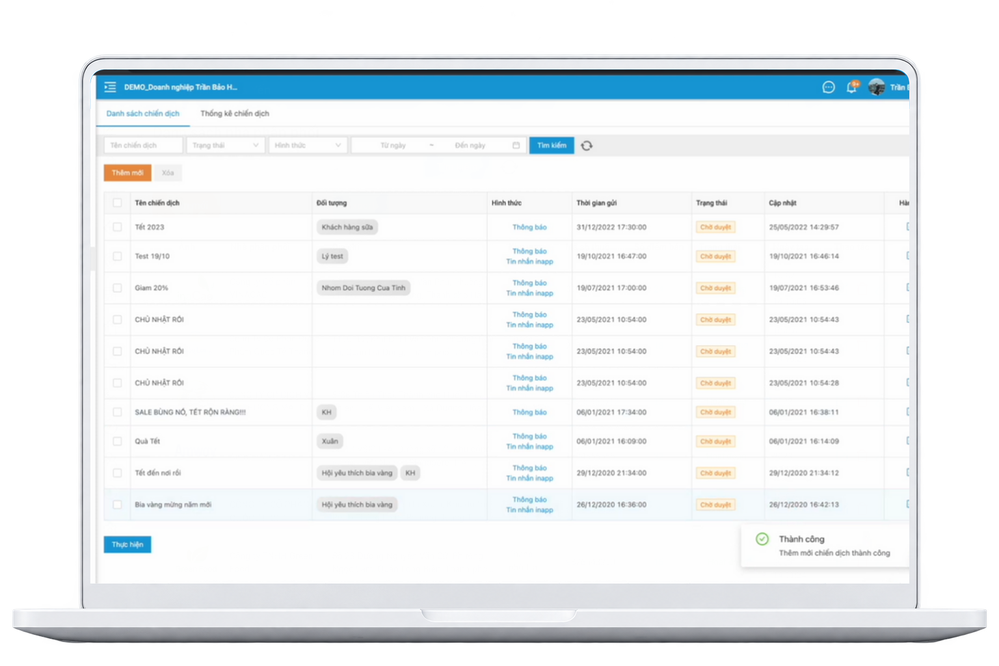The height and width of the screenshot is (666, 999).
Task: Click the Khách hàng sữa tag
Action: (347, 227)
